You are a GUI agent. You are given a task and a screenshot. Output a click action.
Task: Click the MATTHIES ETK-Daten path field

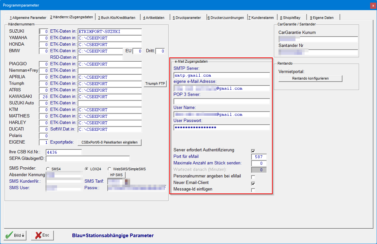110,116
